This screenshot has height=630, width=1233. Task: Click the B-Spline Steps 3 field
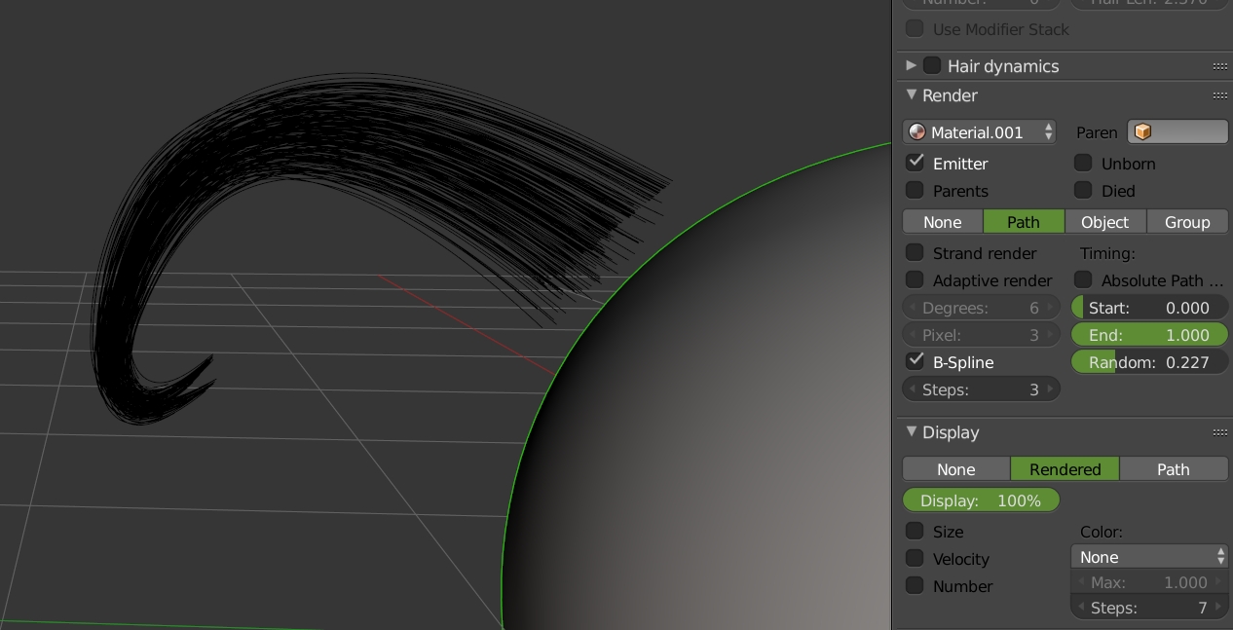tap(981, 389)
